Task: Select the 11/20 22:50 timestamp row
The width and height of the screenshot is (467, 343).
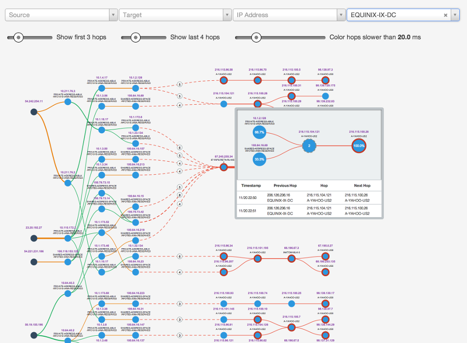Action: click(x=309, y=197)
